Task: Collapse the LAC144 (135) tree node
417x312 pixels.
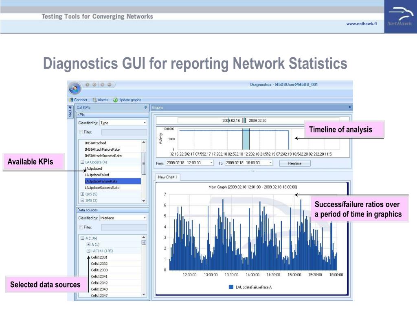Action: pos(88,251)
